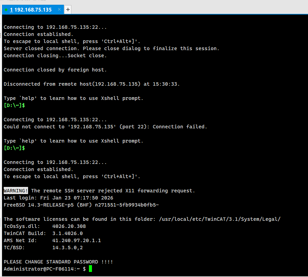Click the highlighted WARNING! text
This screenshot has height=277, width=308.
[16, 191]
